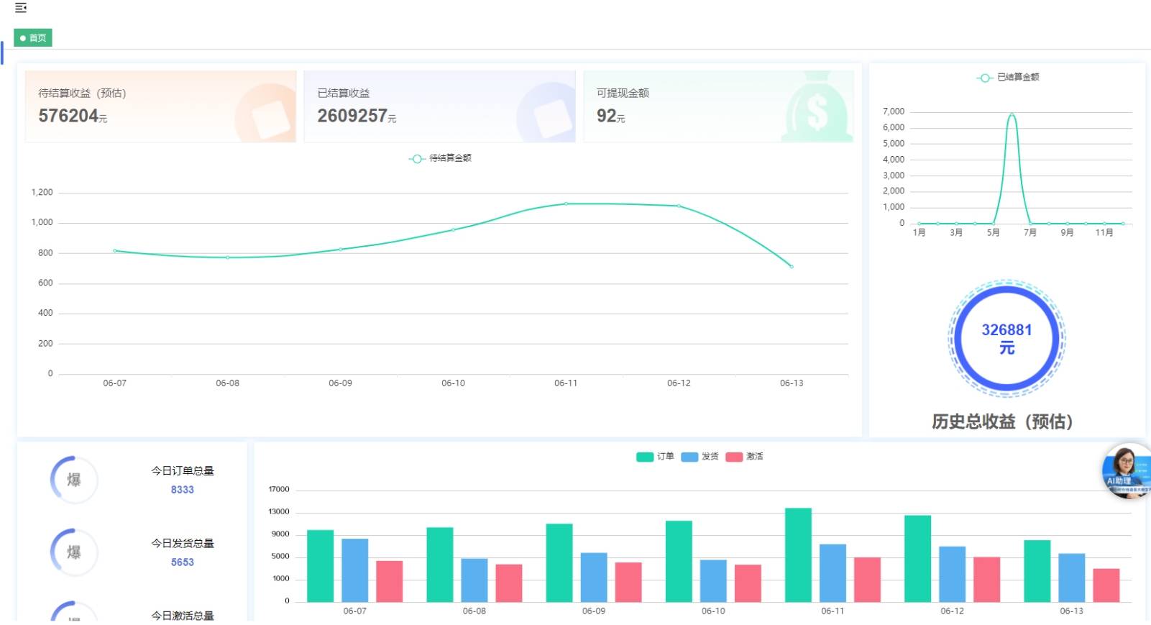Click the 06-10 data point on line chart
Viewport: 1151px width, 625px height.
point(454,230)
